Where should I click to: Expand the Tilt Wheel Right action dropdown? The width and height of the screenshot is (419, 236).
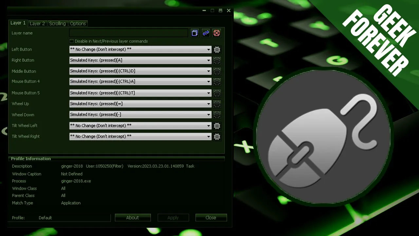click(x=140, y=136)
